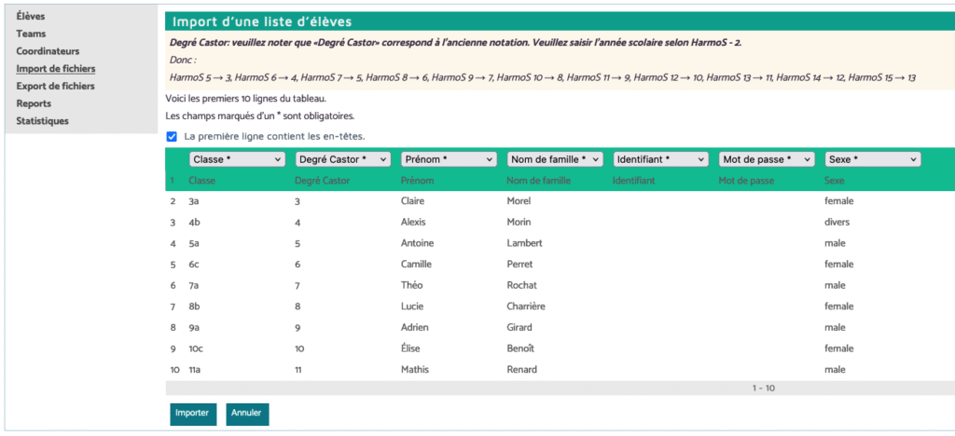Open the Reports sidebar link
This screenshot has height=436, width=955.
pos(34,103)
